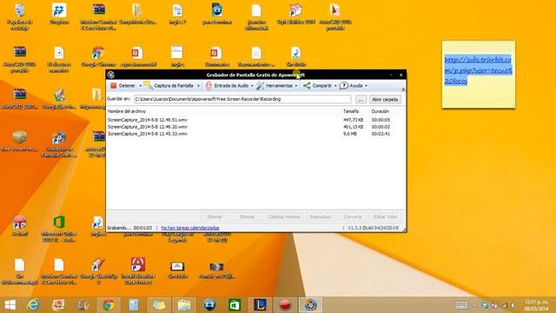Open the taskbar clock and date
The image size is (556, 313).
[536, 305]
